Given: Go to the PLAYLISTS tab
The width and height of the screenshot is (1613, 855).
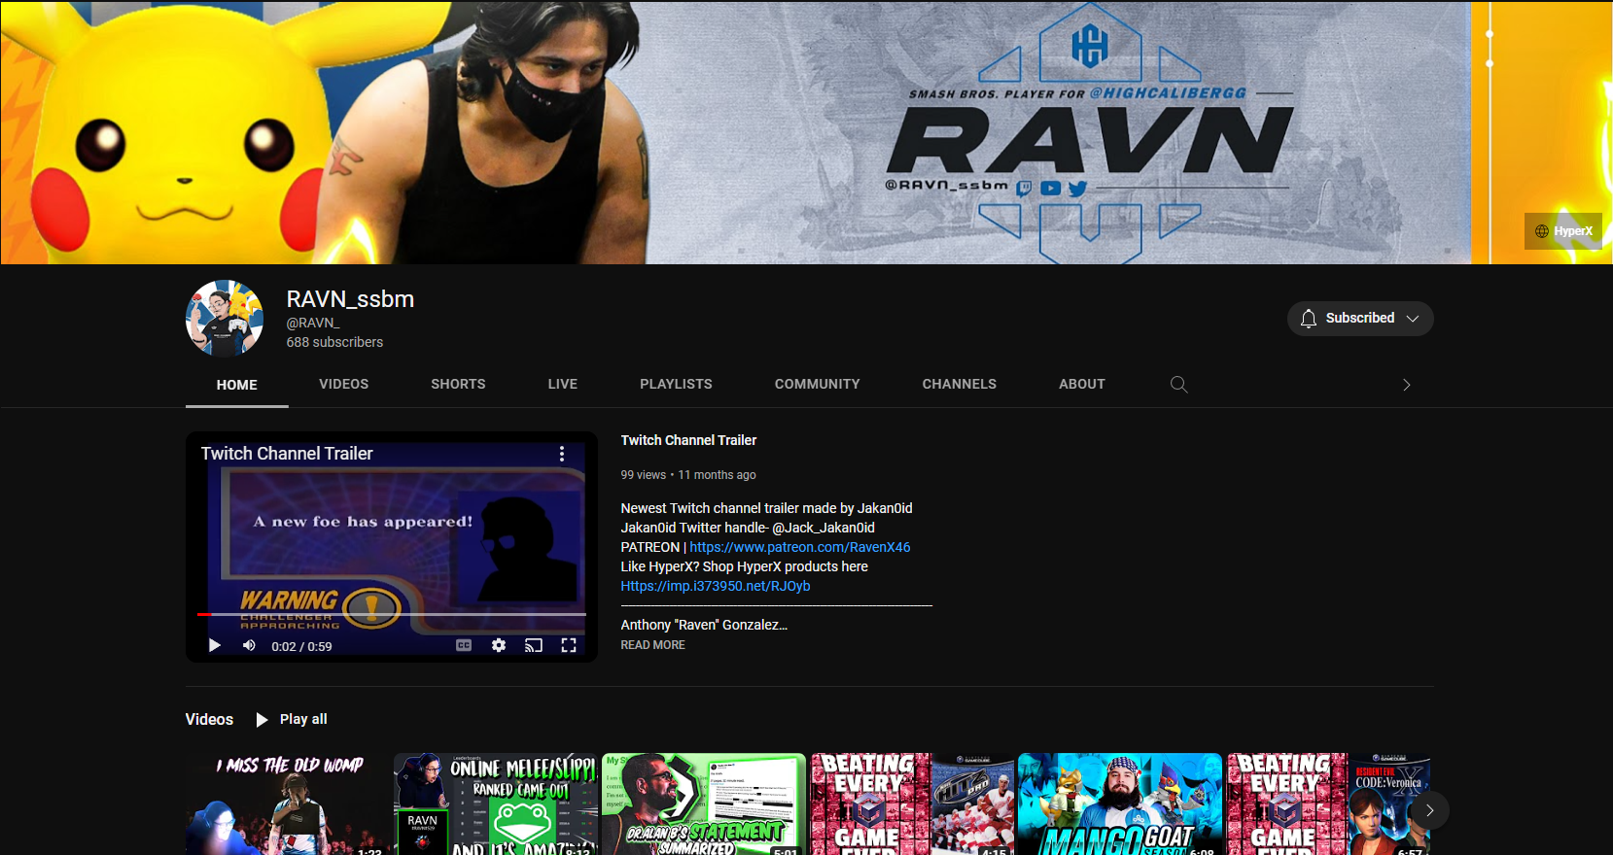Looking at the screenshot, I should 676,384.
